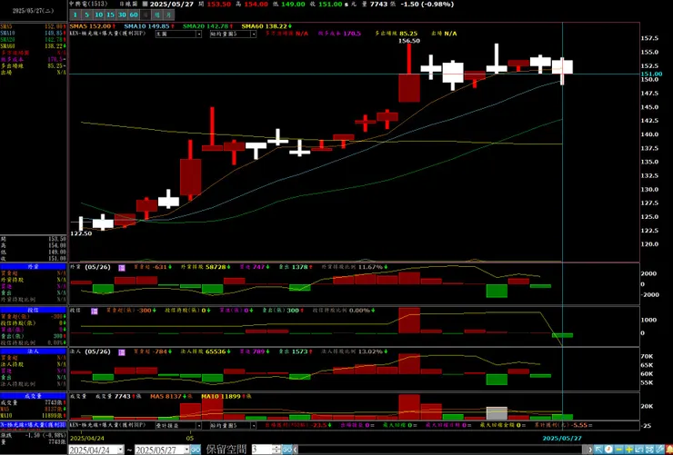Viewport: 673px width, 455px height.
Task: Click the blue 2025/05/27 axis date marker
Action: pyautogui.click(x=562, y=439)
